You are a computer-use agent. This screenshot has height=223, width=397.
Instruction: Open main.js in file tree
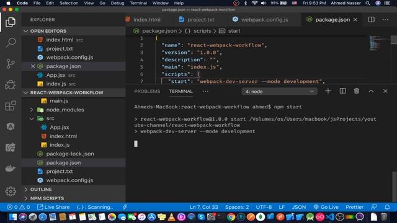point(59,100)
